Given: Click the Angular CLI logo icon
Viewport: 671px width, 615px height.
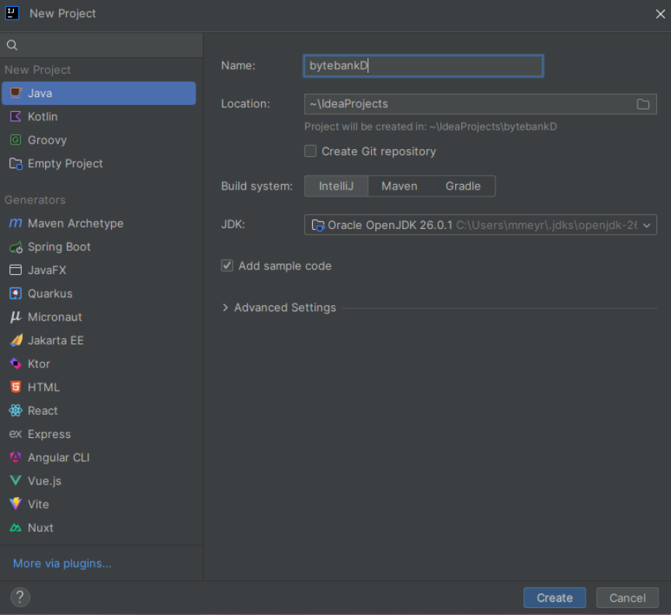Looking at the screenshot, I should click(x=16, y=457).
